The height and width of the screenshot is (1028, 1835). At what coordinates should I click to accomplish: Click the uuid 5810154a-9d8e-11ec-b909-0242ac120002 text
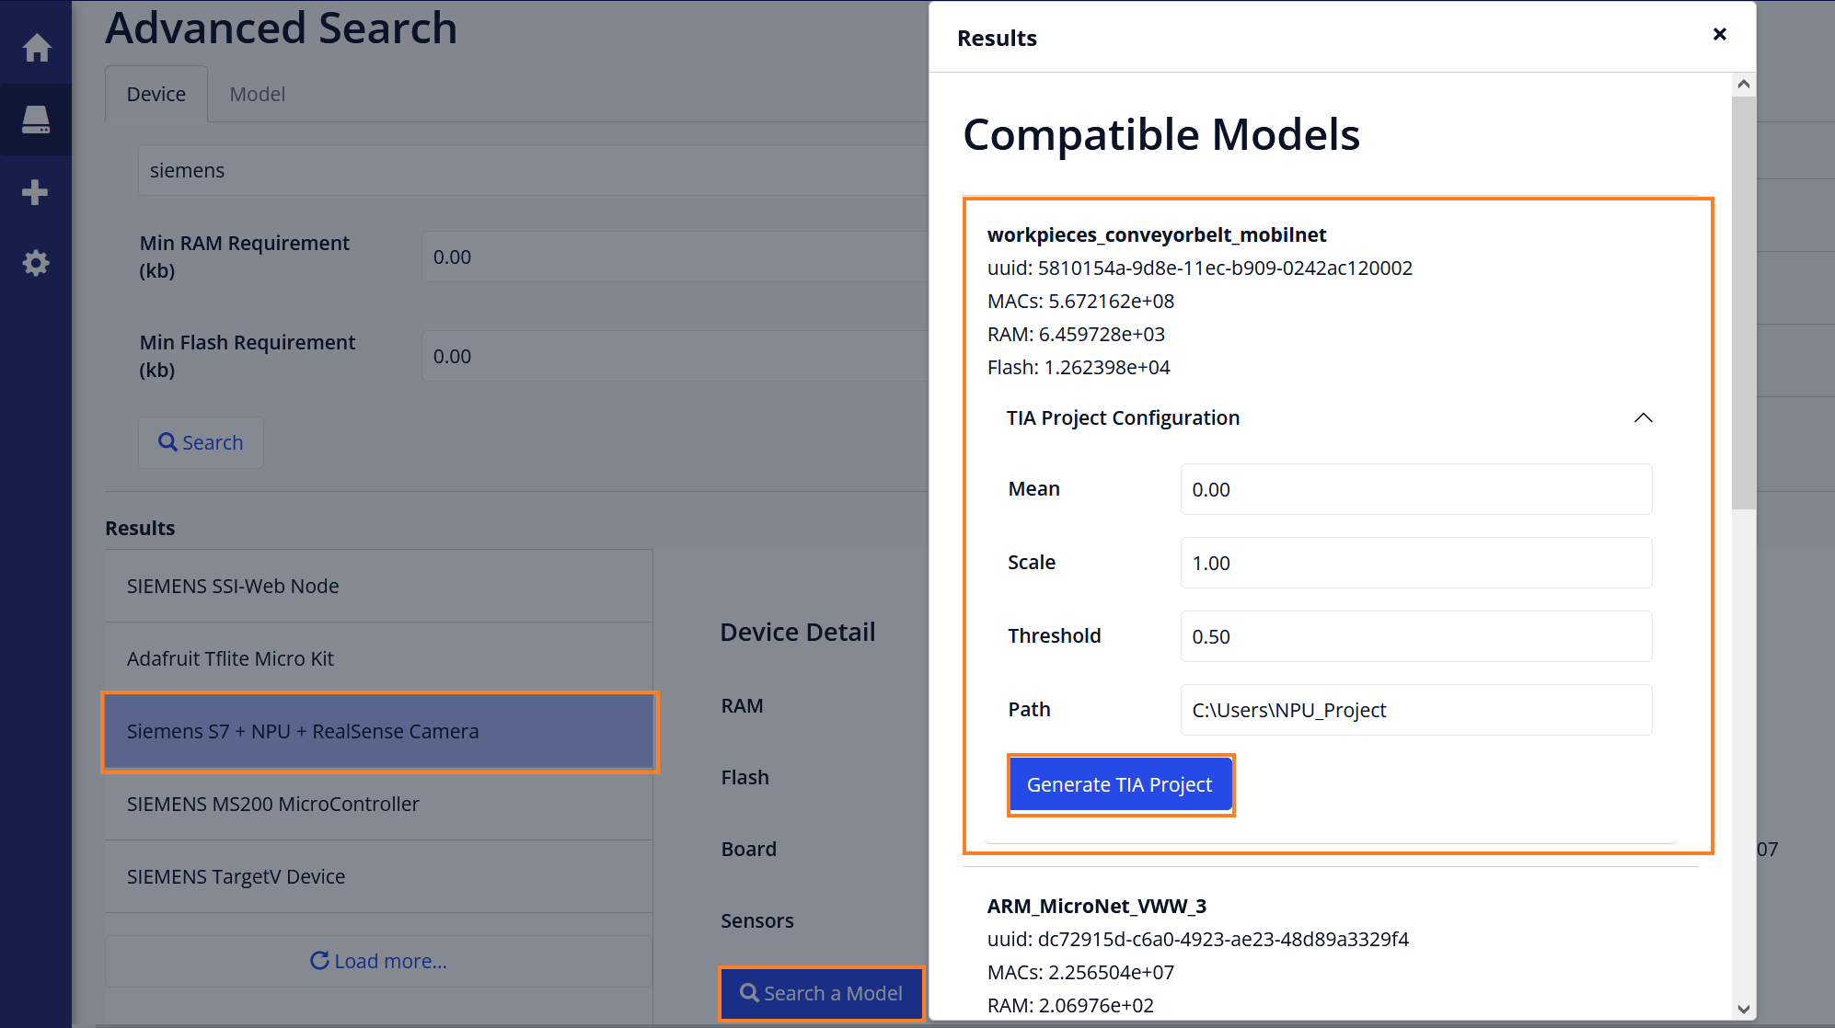1200,268
